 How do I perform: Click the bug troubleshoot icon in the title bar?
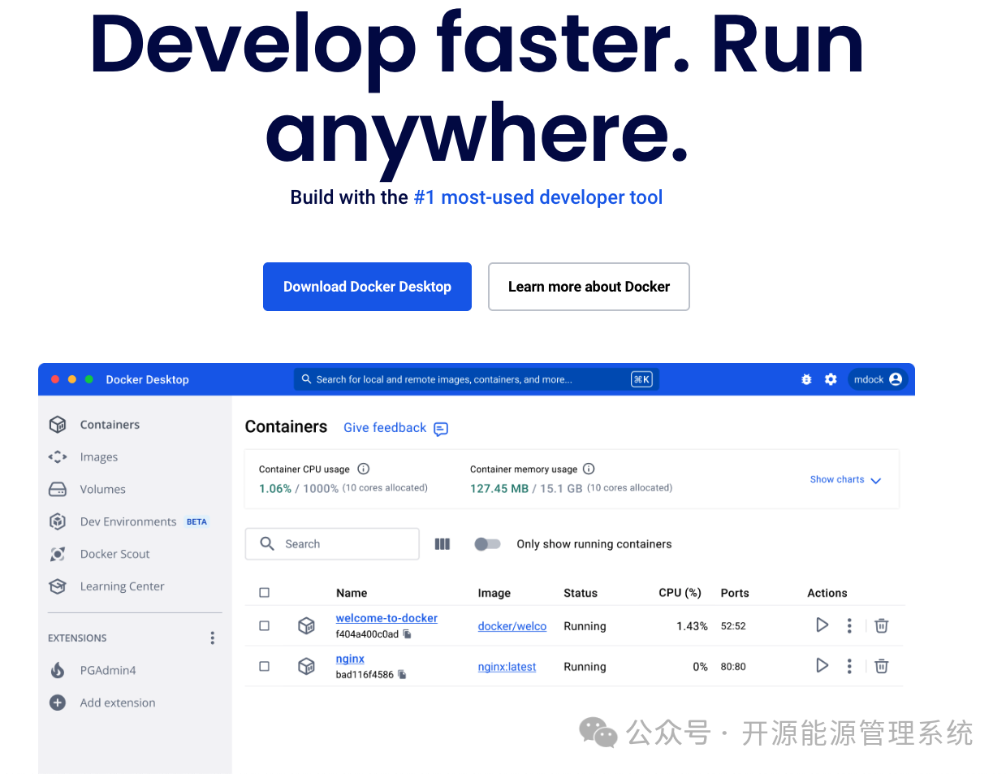[x=806, y=379]
